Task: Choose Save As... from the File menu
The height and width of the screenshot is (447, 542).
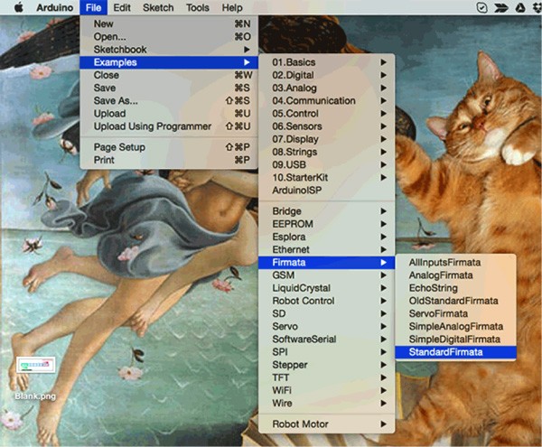Action: (169, 100)
